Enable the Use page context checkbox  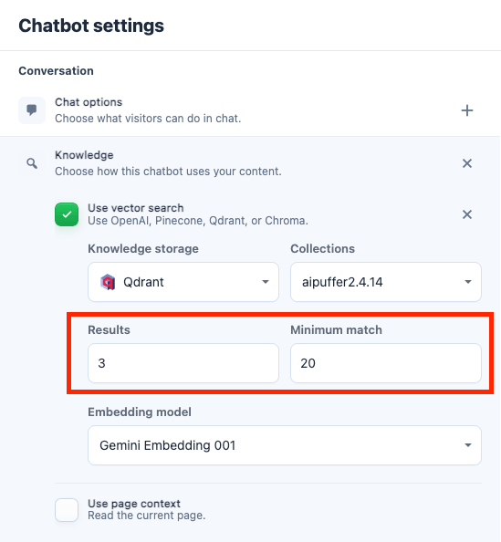tap(67, 509)
